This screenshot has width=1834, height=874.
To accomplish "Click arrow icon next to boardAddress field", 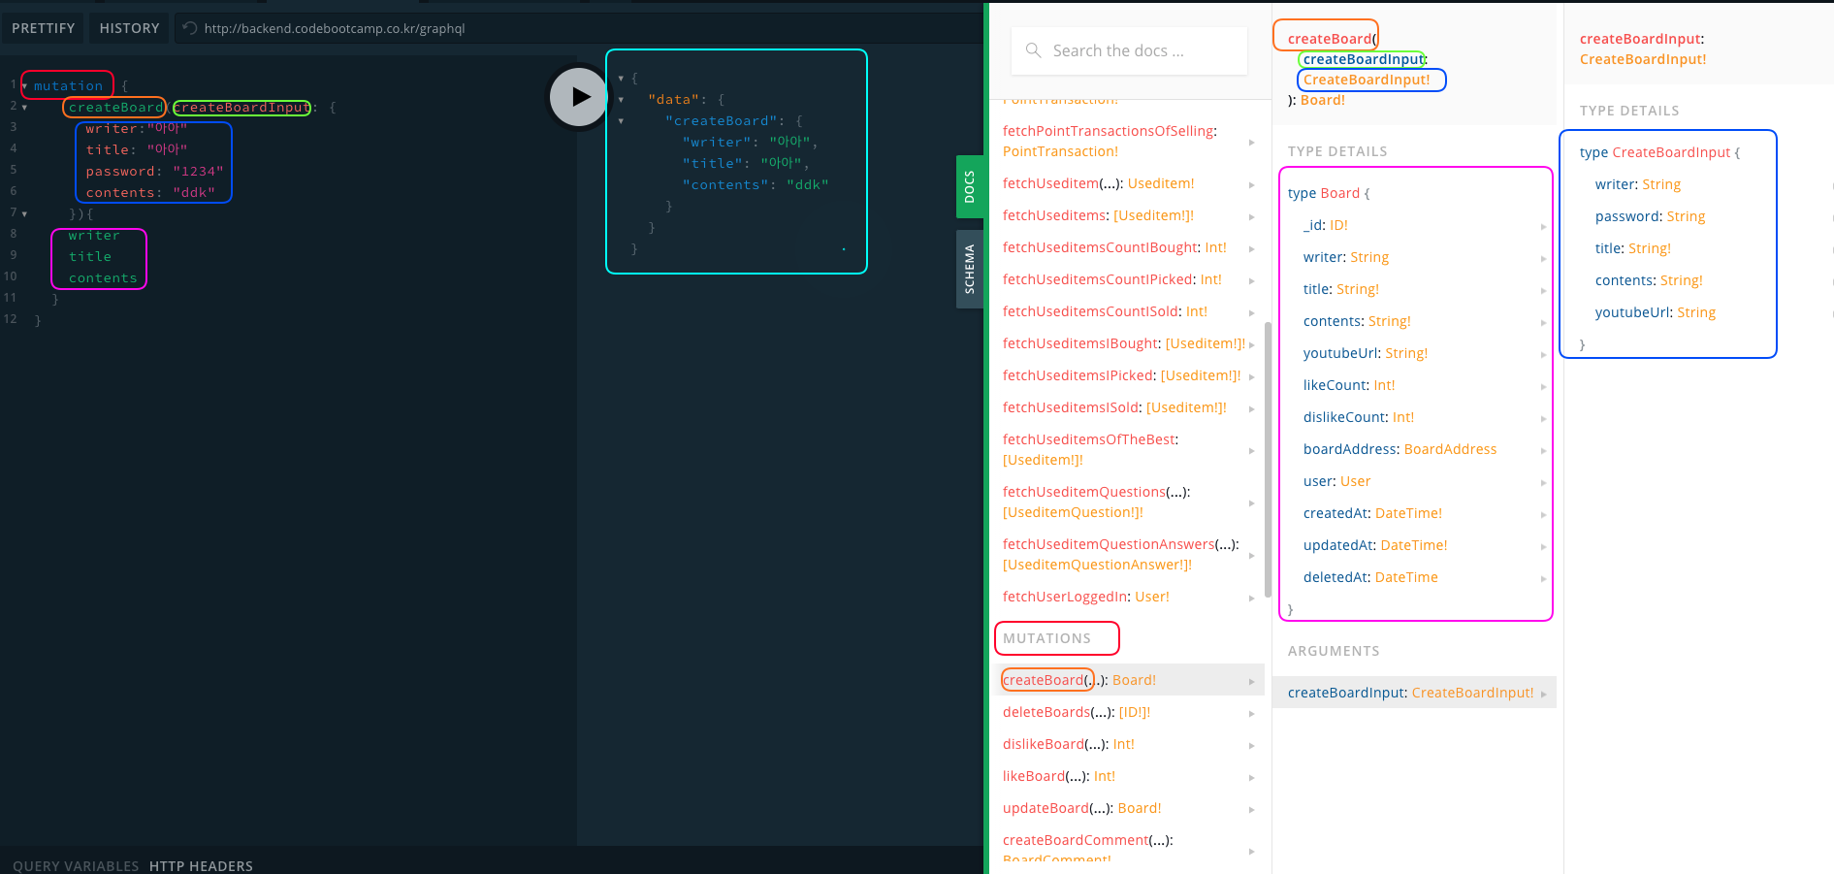I will coord(1543,451).
